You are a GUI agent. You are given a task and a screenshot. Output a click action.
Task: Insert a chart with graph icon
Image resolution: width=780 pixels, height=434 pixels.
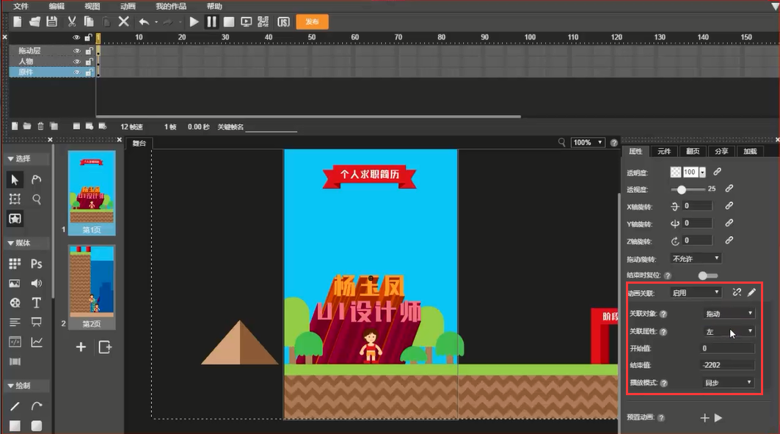(x=36, y=342)
